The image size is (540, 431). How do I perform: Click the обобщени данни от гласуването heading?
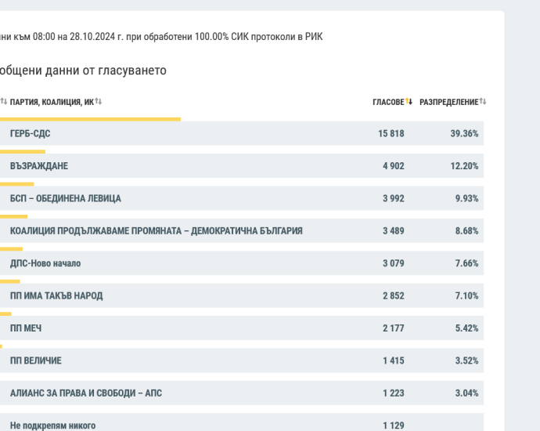pyautogui.click(x=83, y=71)
